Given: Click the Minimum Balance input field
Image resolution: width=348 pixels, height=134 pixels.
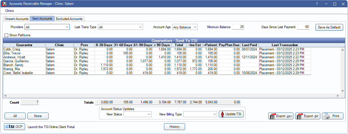Looking at the screenshot, I should [x=238, y=27].
